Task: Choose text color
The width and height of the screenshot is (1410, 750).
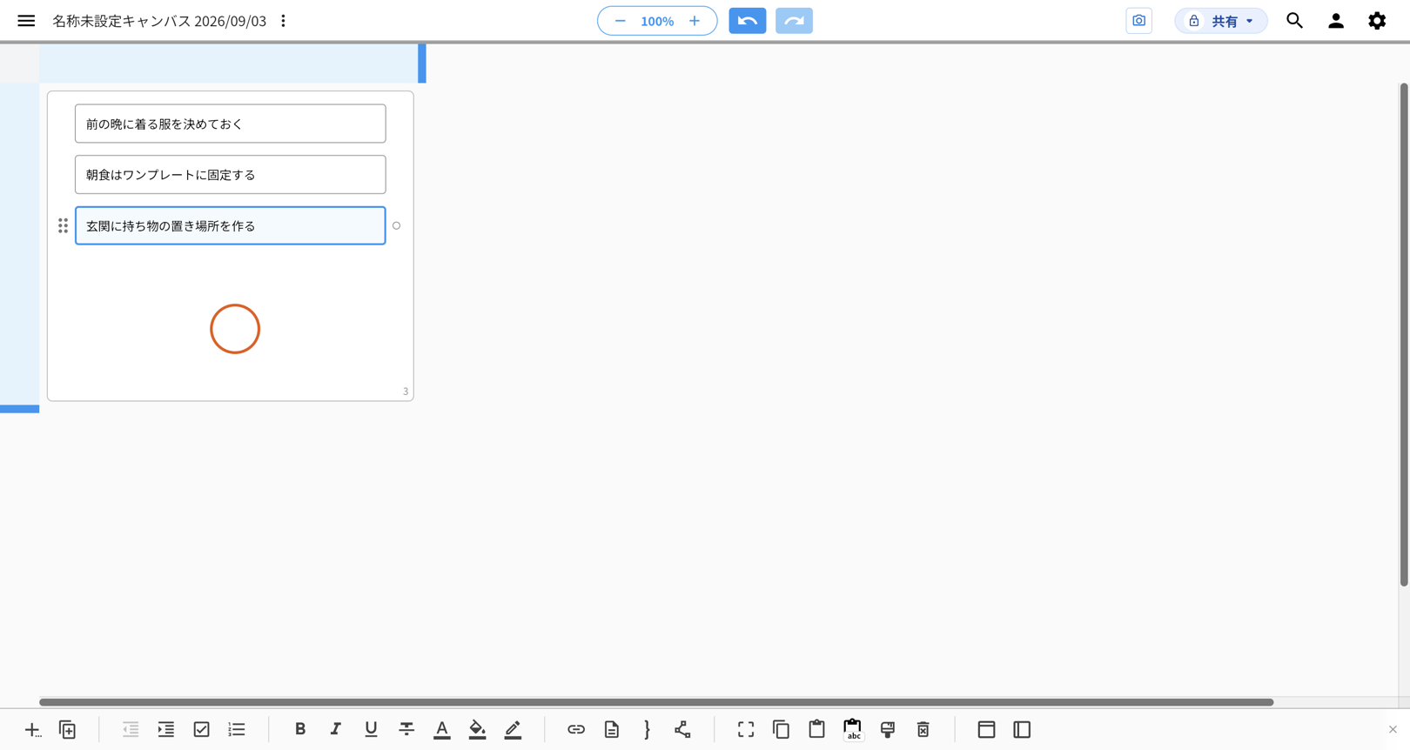Action: tap(442, 730)
